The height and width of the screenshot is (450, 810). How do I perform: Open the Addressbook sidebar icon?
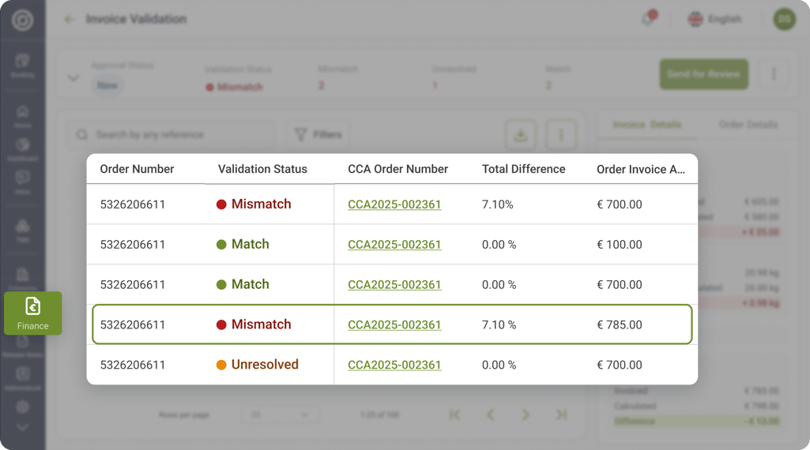22,378
